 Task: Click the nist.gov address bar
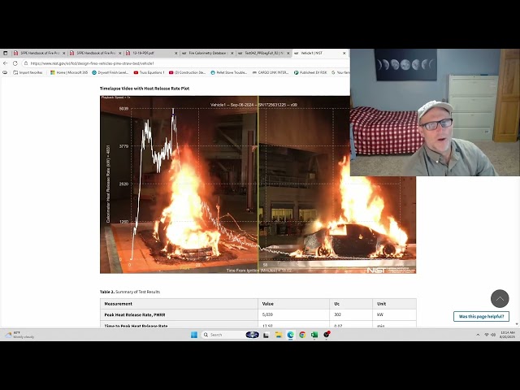[186, 63]
